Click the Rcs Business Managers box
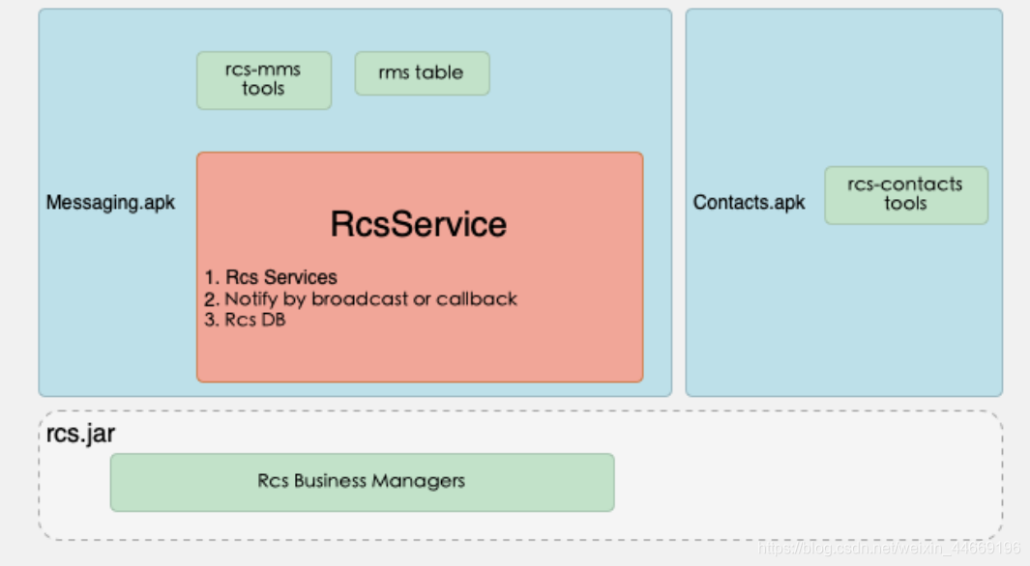The height and width of the screenshot is (566, 1030). 362,481
